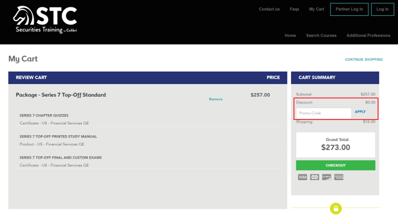The height and width of the screenshot is (217, 398).
Task: Click the Log In button
Action: (383, 10)
